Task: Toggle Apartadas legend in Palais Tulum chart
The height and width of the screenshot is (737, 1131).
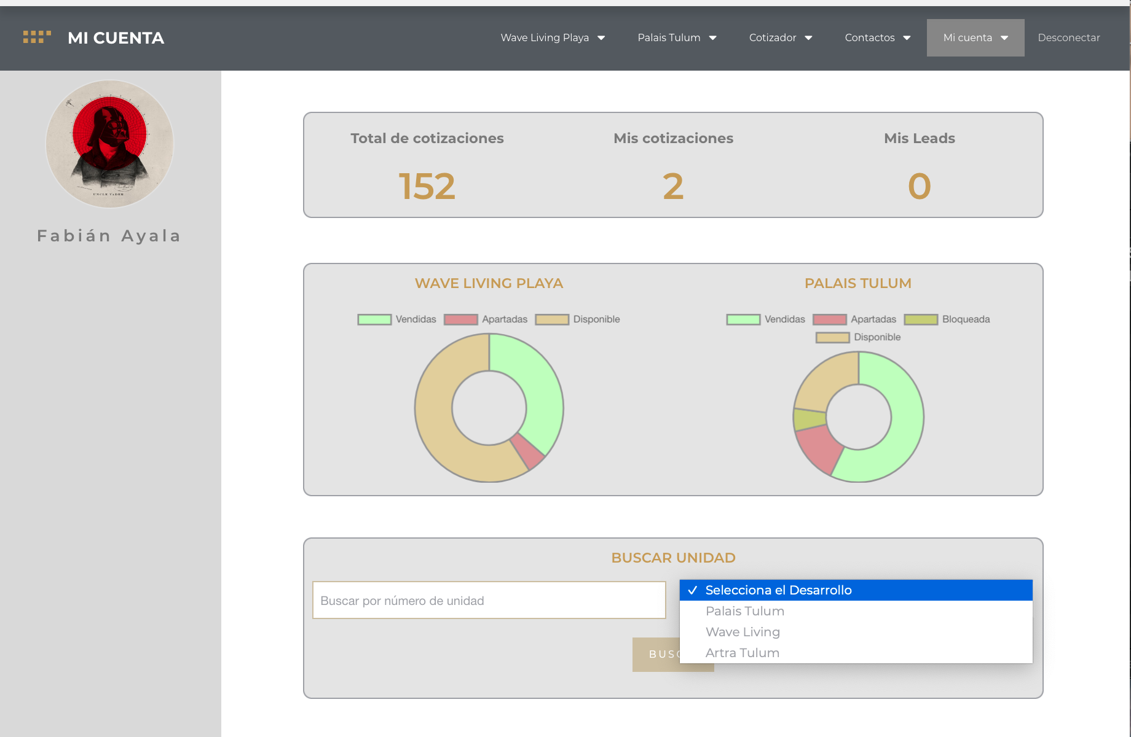Action: click(x=854, y=319)
